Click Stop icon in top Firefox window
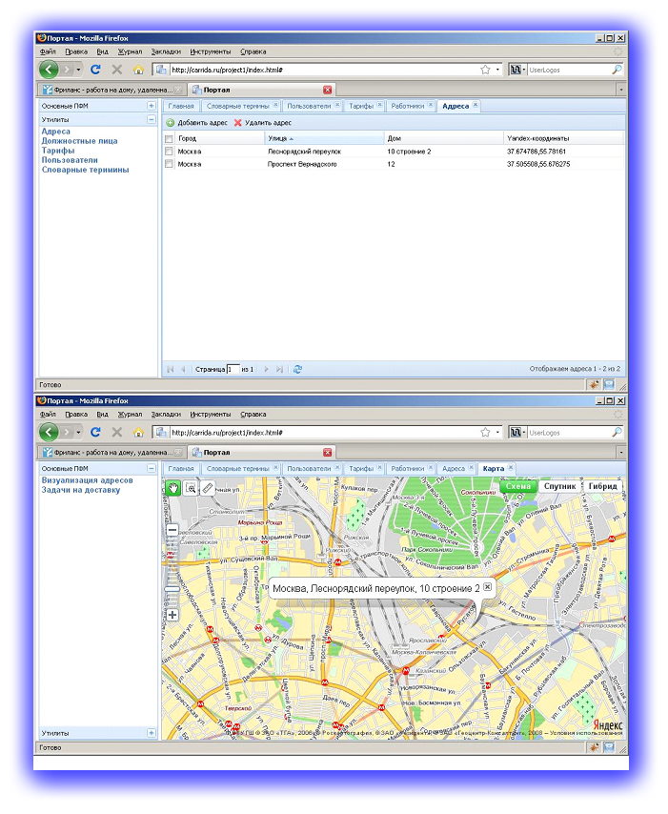 (x=117, y=69)
